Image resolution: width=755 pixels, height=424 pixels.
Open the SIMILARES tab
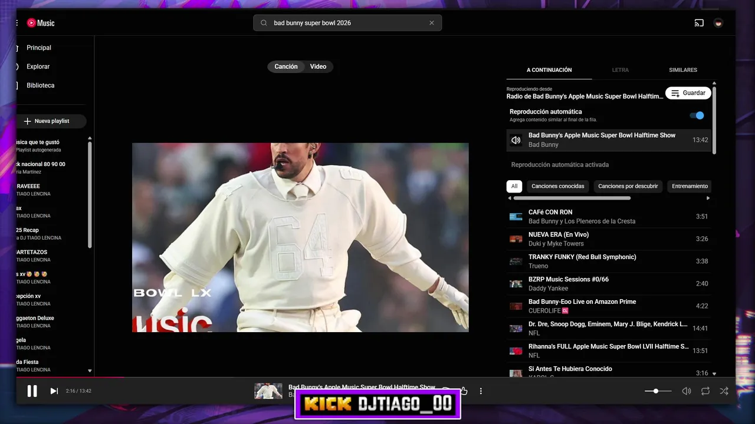683,70
